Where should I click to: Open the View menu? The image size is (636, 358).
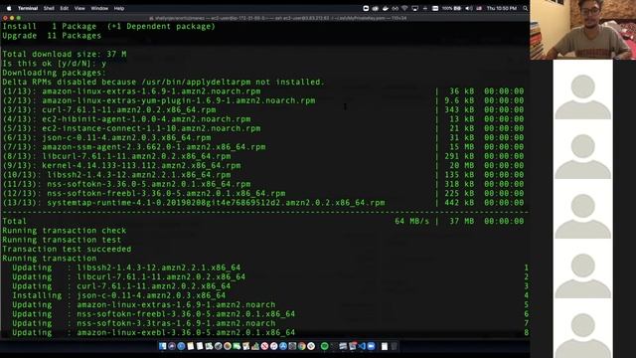click(79, 8)
